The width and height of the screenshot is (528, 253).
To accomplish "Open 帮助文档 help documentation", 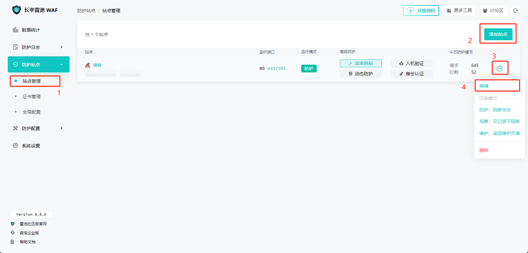I will [28, 242].
